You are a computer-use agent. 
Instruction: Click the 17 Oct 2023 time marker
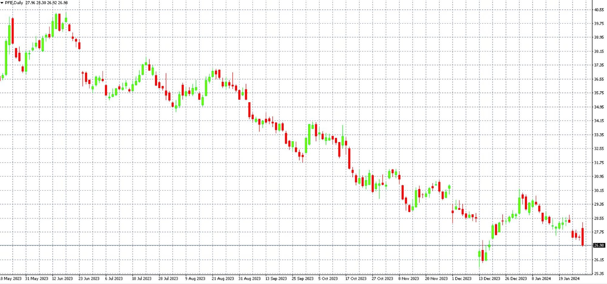click(356, 279)
